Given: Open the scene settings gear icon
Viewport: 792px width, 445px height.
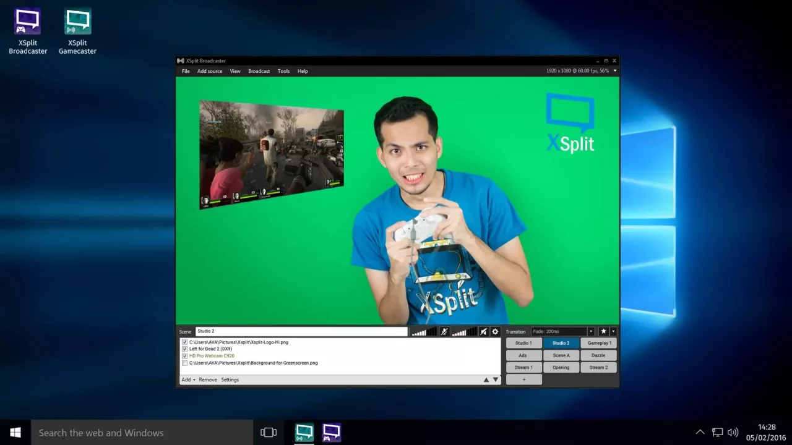Looking at the screenshot, I should 495,331.
